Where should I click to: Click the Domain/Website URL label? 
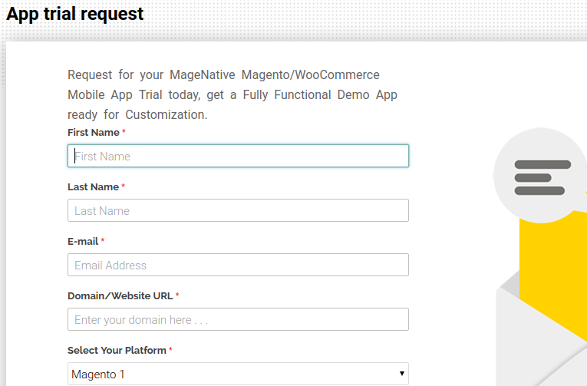120,295
